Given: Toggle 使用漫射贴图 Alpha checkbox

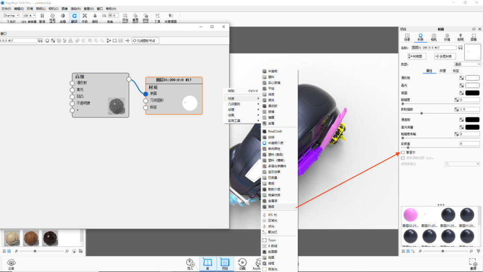Looking at the screenshot, I should [x=403, y=158].
